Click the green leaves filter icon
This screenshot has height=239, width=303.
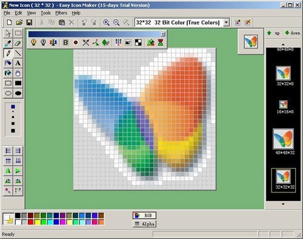tap(105, 42)
